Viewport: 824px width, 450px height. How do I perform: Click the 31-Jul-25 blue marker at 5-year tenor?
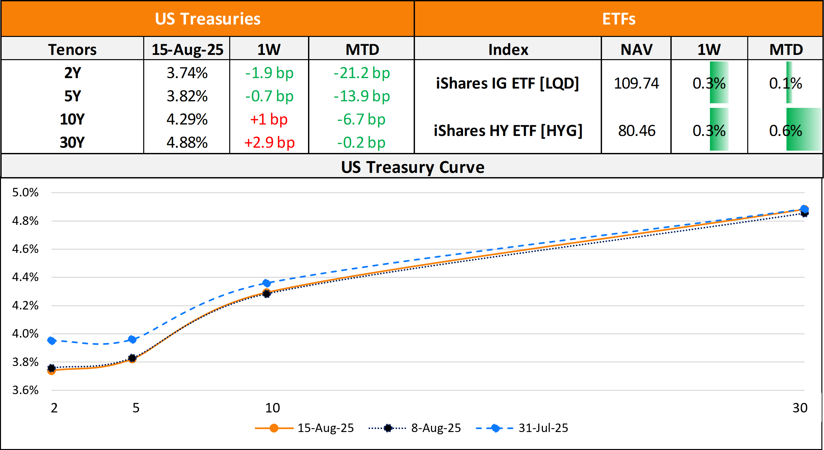pos(132,339)
